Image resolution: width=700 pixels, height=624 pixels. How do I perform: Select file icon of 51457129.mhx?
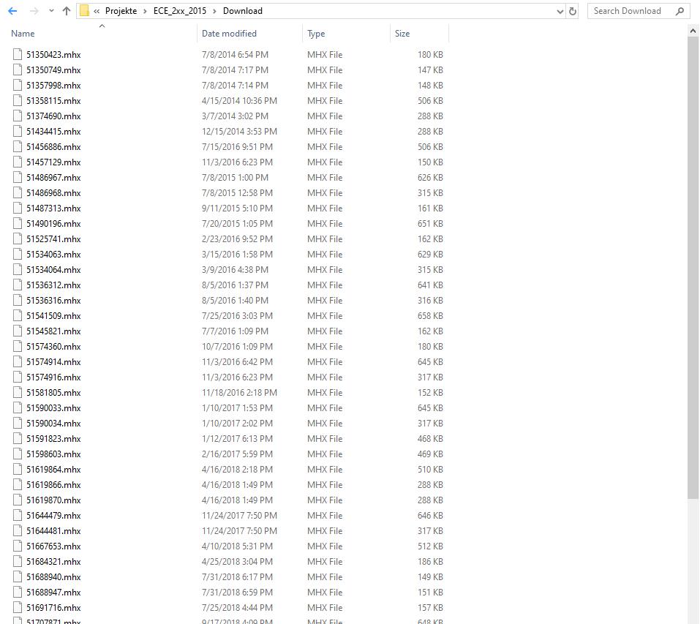tap(18, 162)
